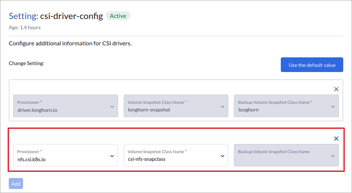Select the csi-driver-config title text
This screenshot has height=193, width=352.
tap(71, 16)
